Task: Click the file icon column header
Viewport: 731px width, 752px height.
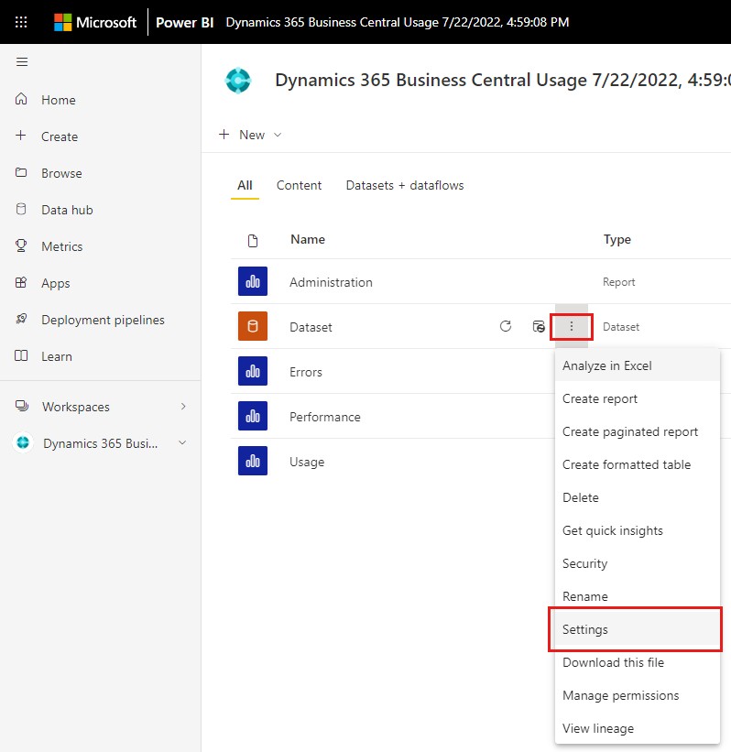Action: click(x=253, y=240)
